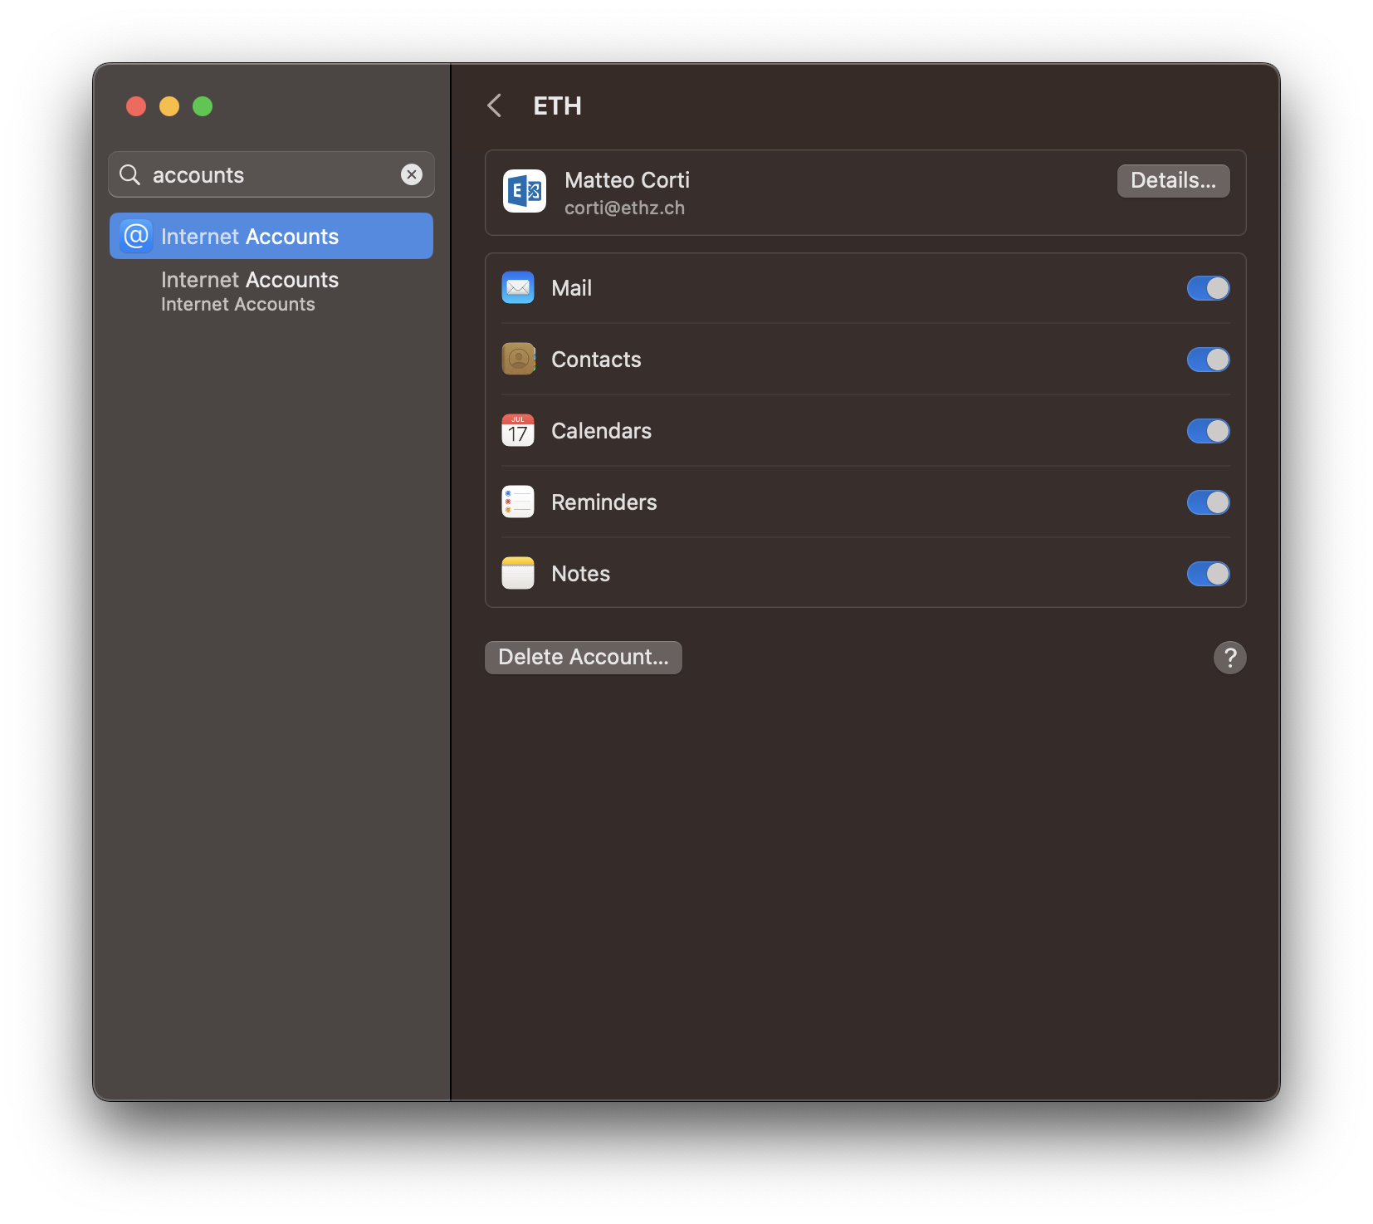Click the Contacts app icon
The image size is (1373, 1224).
click(518, 359)
